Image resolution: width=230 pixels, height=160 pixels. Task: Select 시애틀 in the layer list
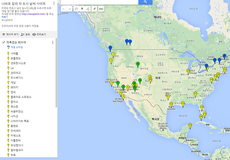click(14, 54)
